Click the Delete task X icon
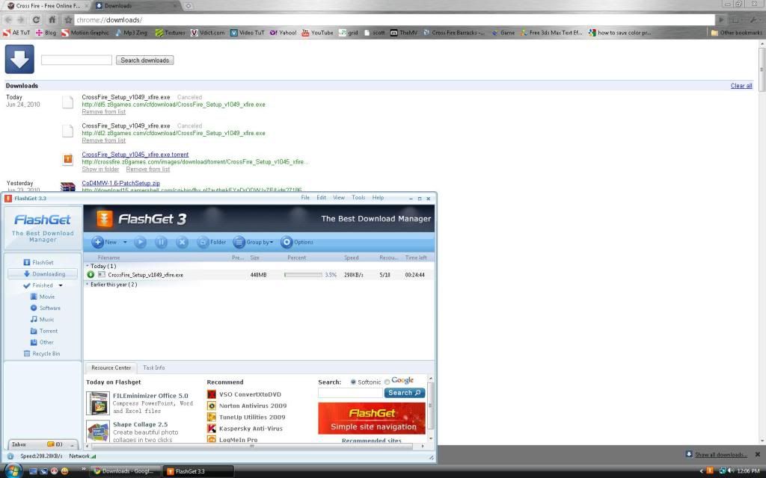 182,242
